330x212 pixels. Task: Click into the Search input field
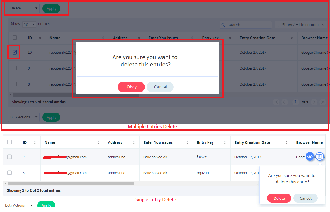(248, 25)
